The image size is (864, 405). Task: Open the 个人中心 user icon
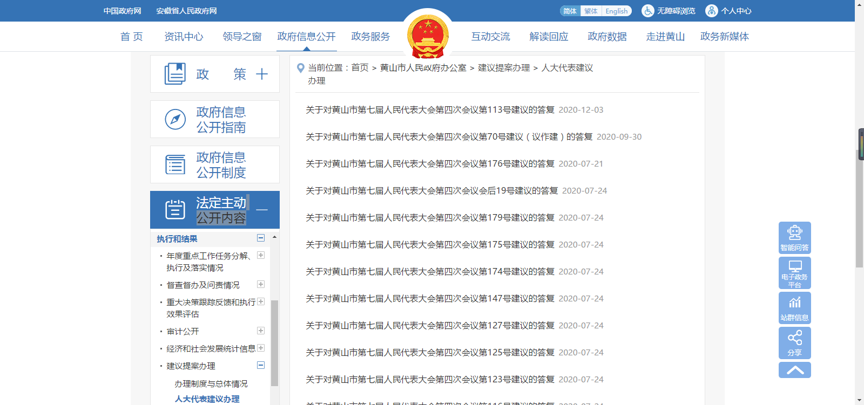(x=711, y=11)
